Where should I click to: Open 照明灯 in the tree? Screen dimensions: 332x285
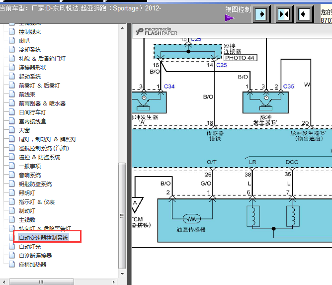[27, 193]
